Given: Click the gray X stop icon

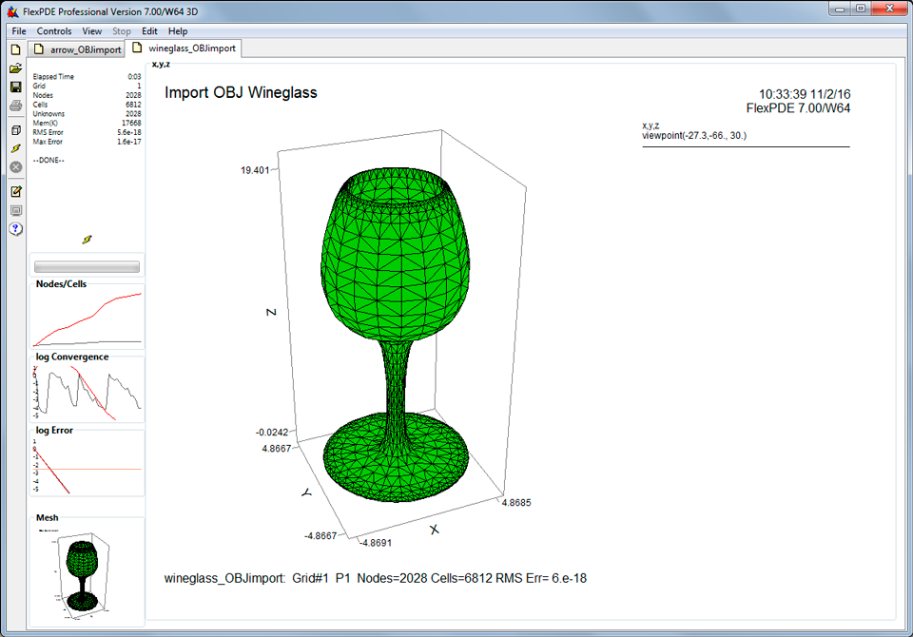Looking at the screenshot, I should [x=16, y=167].
